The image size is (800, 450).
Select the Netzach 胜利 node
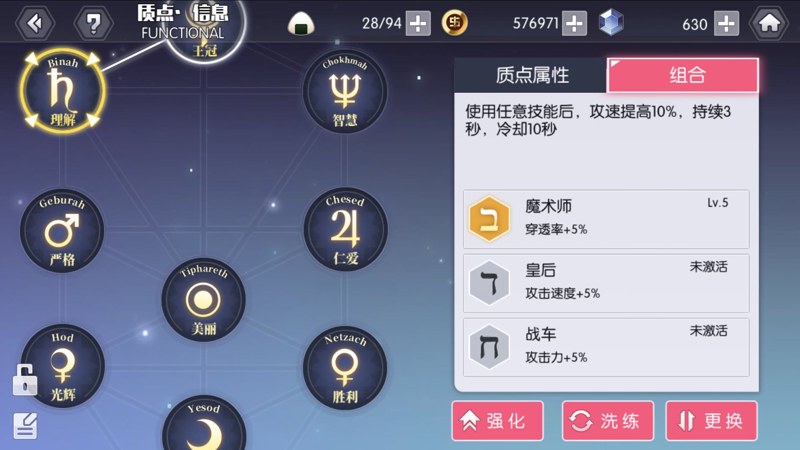coord(345,368)
